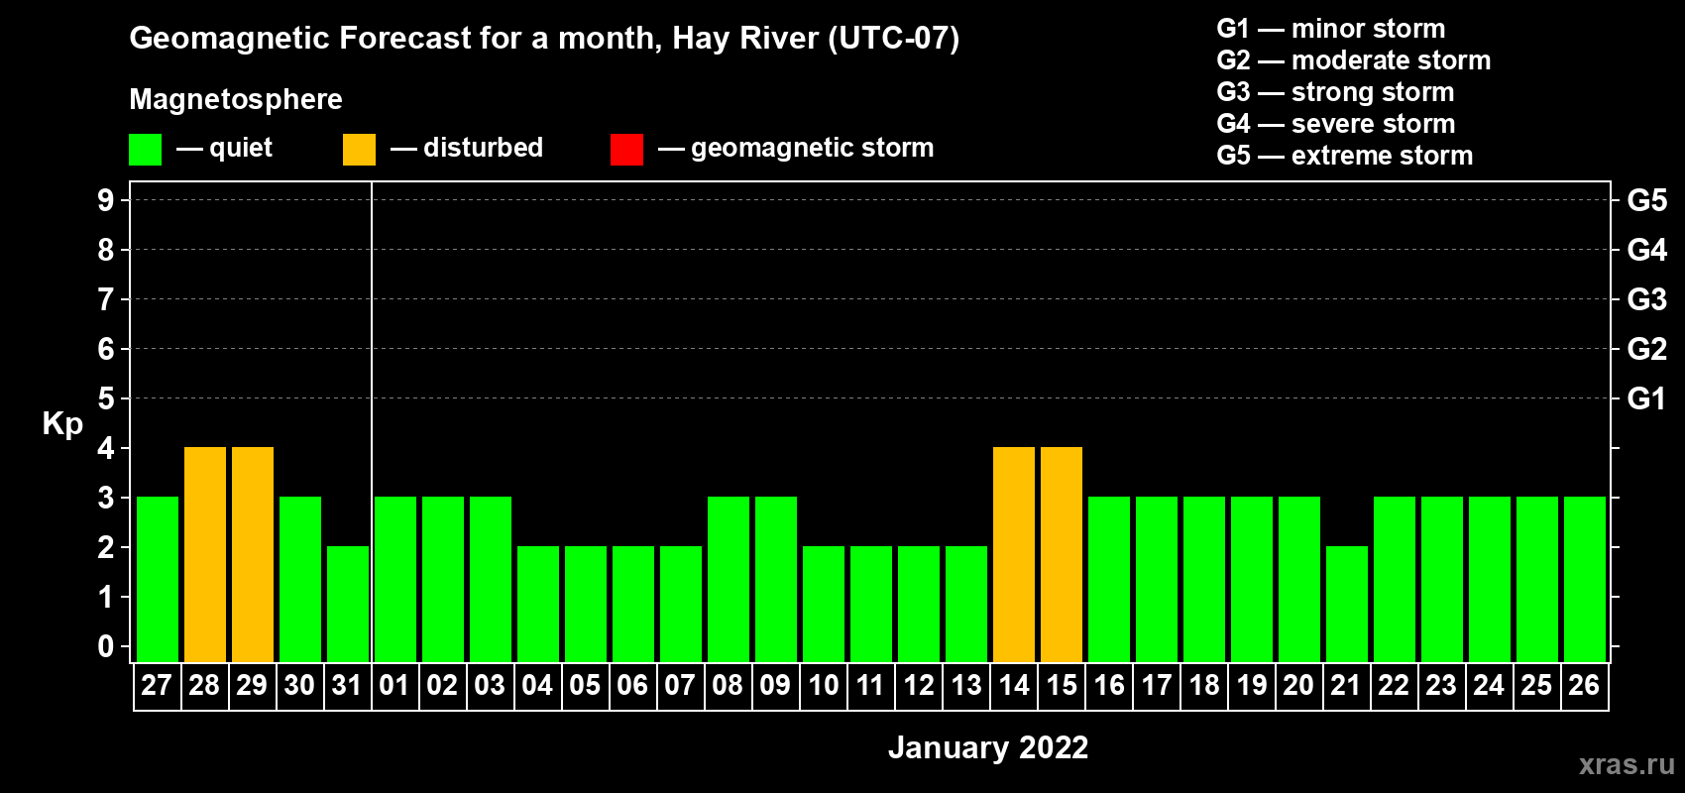Viewport: 1685px width, 793px height.
Task: Click the date label 01 on the x-axis
Action: pyautogui.click(x=394, y=686)
